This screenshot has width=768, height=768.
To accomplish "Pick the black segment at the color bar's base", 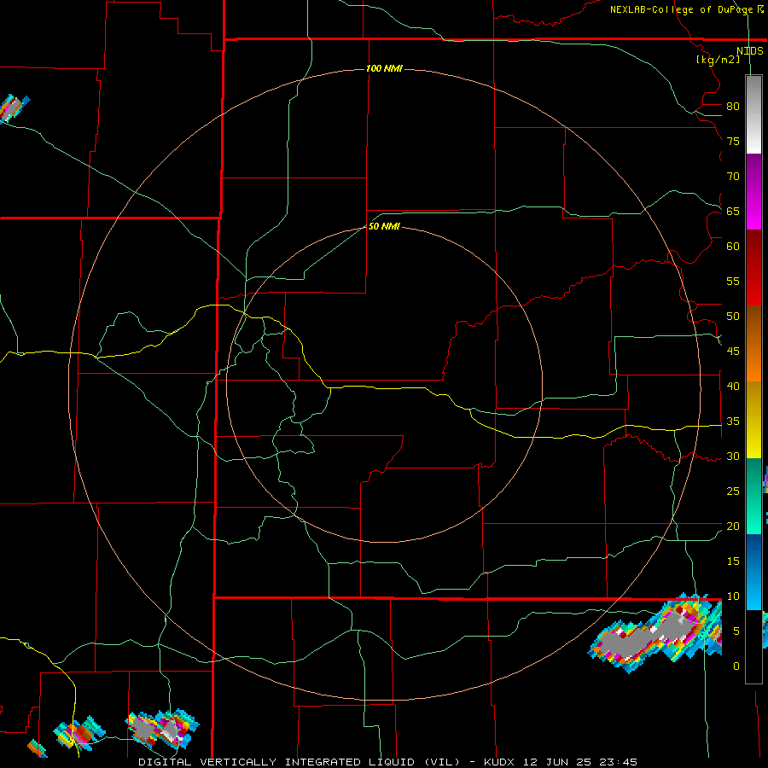I will pyautogui.click(x=753, y=646).
